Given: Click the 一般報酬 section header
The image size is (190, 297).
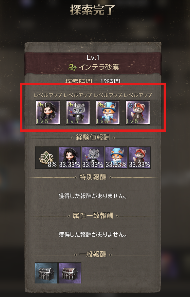Looking at the screenshot, I should coord(93,254).
